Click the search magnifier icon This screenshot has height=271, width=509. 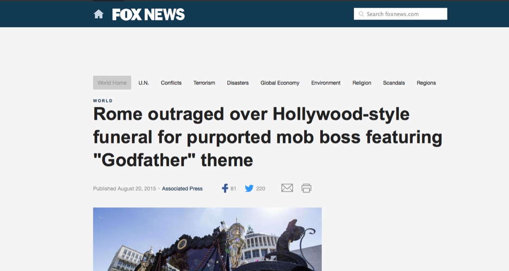pos(361,14)
